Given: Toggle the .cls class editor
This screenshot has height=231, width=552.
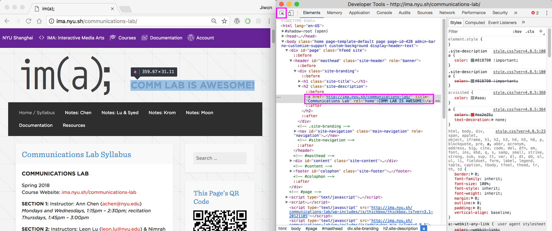Looking at the screenshot, I should click(x=530, y=32).
